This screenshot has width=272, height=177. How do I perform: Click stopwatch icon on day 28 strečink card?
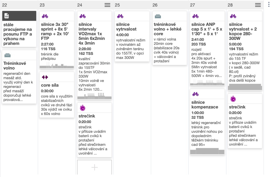(x=233, y=99)
